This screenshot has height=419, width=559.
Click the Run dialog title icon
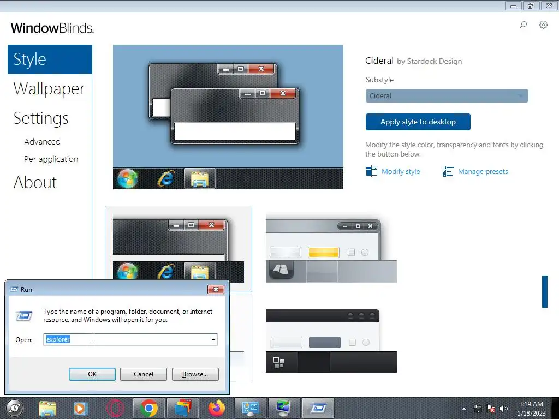tap(14, 289)
